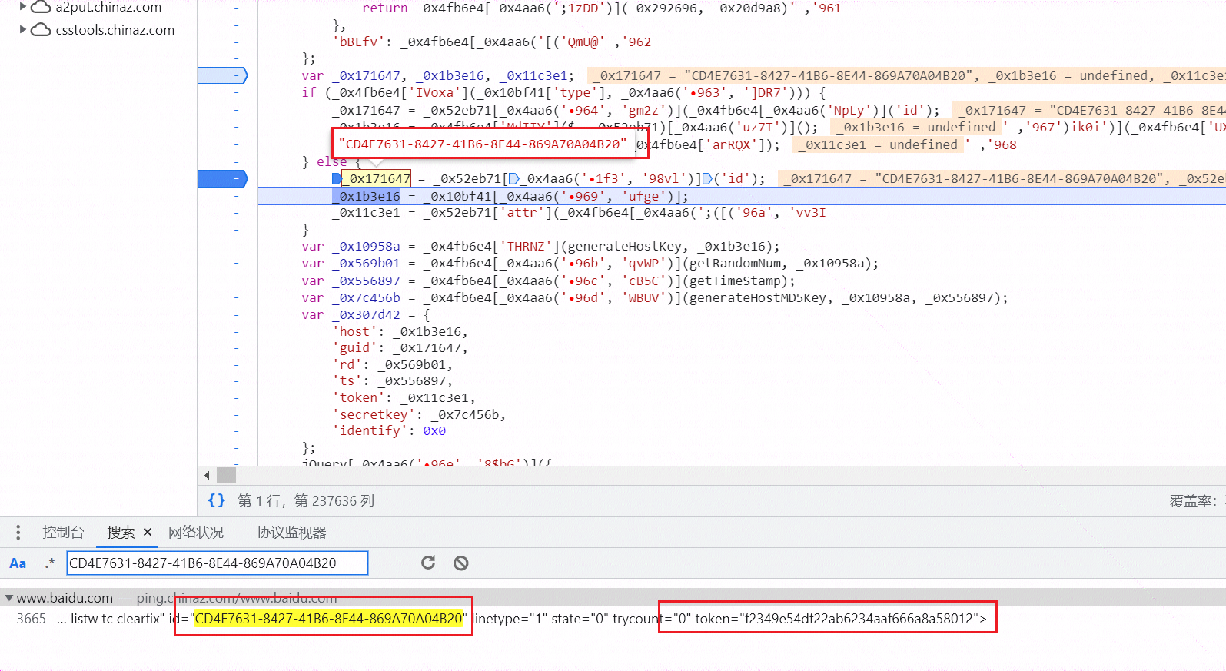Click the refresh search results icon
1226x671 pixels.
(x=428, y=563)
